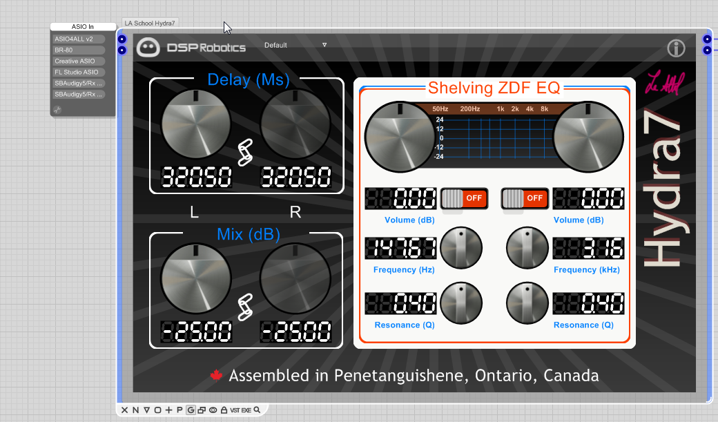Switch on the left shelf OFF toggle
This screenshot has height=422, width=718.
[464, 198]
